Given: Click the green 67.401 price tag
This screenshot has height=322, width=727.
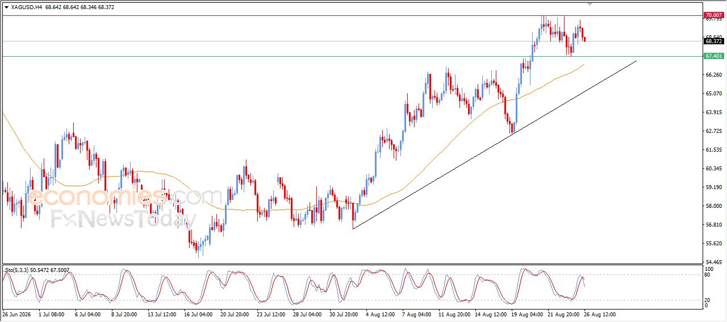Looking at the screenshot, I should pyautogui.click(x=713, y=56).
